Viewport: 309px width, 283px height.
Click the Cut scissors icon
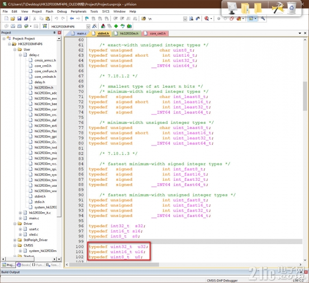(35, 18)
